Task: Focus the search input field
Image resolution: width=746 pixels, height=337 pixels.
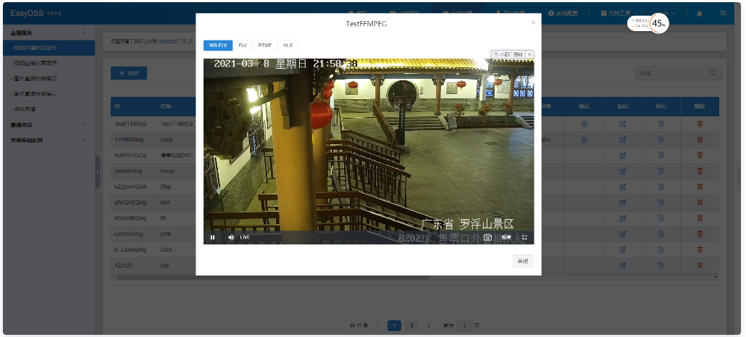Action: (x=679, y=73)
